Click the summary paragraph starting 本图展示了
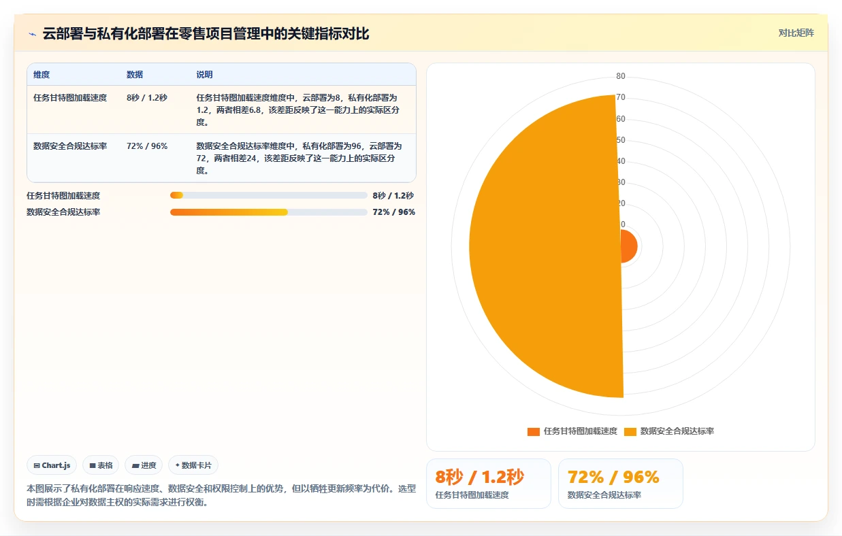 221,496
